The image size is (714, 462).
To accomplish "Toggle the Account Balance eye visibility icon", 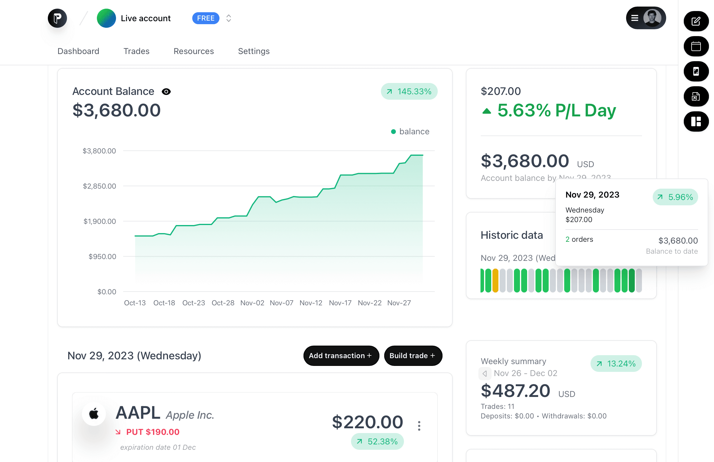I will [x=166, y=92].
